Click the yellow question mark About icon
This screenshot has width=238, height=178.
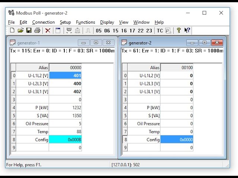[x=178, y=30]
